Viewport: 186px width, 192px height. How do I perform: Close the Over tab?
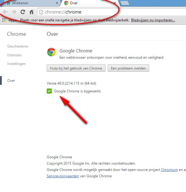115,3
